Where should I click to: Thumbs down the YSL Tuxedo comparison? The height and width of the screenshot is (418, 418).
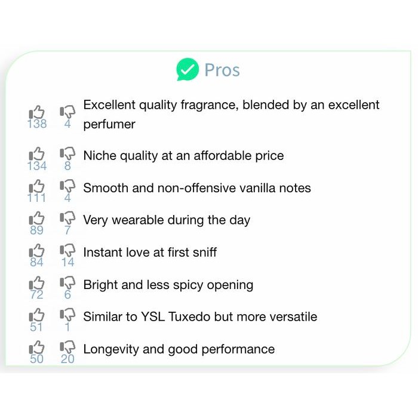coord(67,315)
